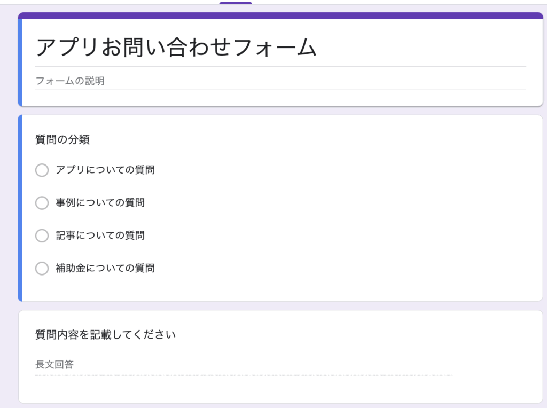
Task: Click the フォームの説明 description field
Action: tap(69, 81)
